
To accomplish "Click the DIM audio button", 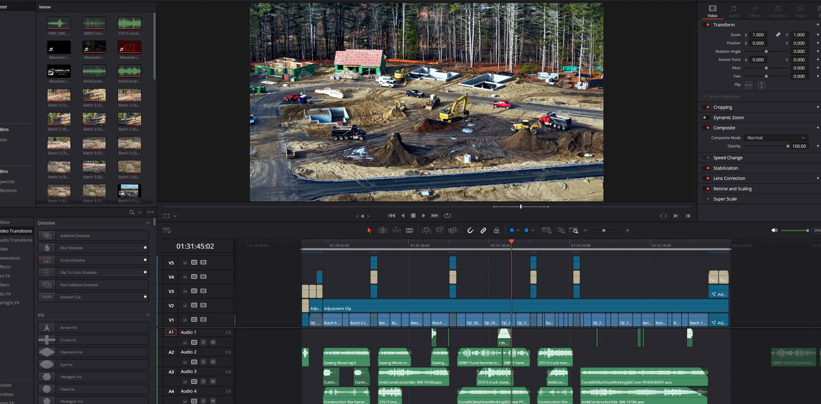I will [816, 231].
